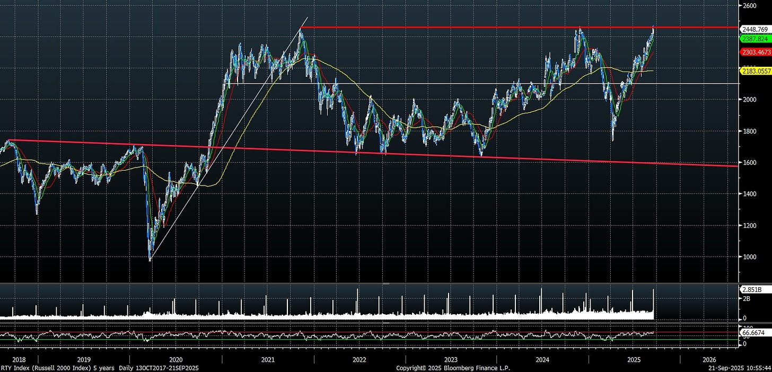Click the 1000 price axis label
The height and width of the screenshot is (372, 772).
(x=750, y=257)
